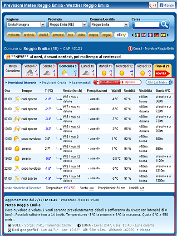Click the right arrow beside the flags
The height and width of the screenshot is (236, 177).
[168, 35]
